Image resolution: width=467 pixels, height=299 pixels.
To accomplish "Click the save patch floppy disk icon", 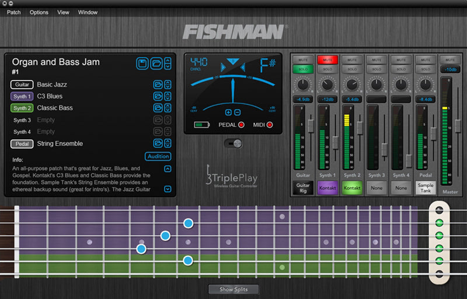I will coord(143,63).
